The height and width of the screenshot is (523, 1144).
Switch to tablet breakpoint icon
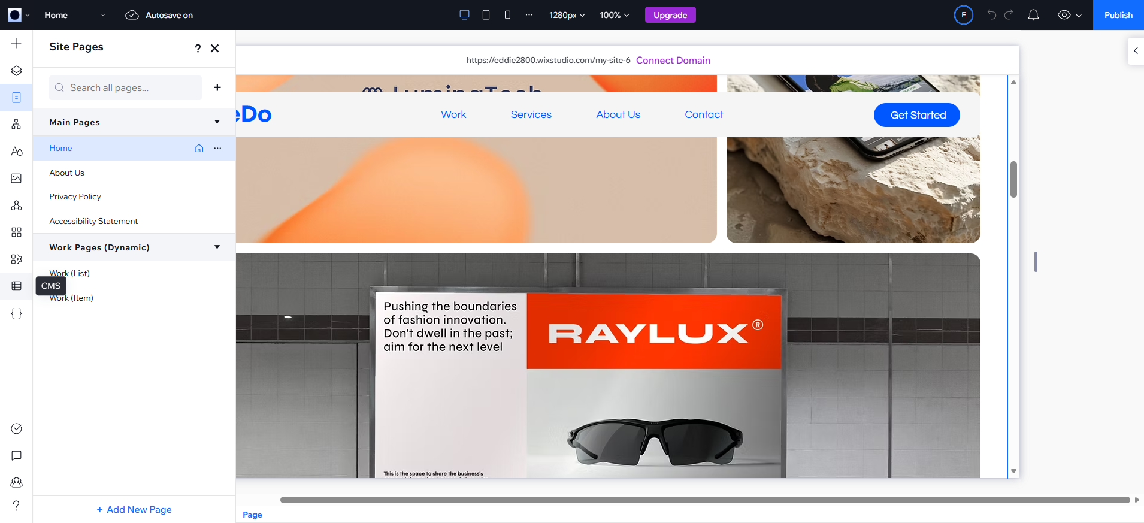486,15
